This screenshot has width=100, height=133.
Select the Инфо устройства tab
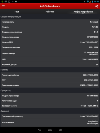[83, 12]
